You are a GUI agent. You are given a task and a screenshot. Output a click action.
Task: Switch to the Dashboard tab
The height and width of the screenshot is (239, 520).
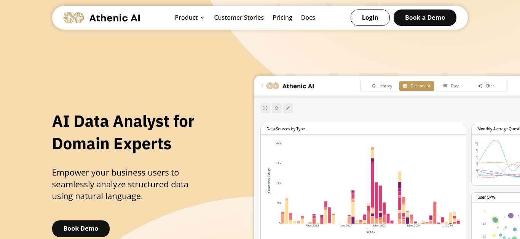click(416, 86)
